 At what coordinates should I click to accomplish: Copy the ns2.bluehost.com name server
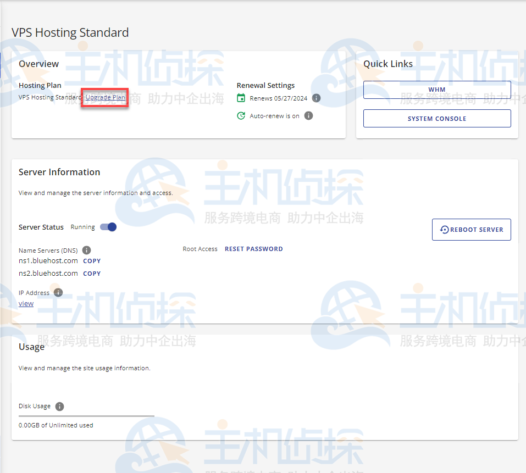point(92,274)
